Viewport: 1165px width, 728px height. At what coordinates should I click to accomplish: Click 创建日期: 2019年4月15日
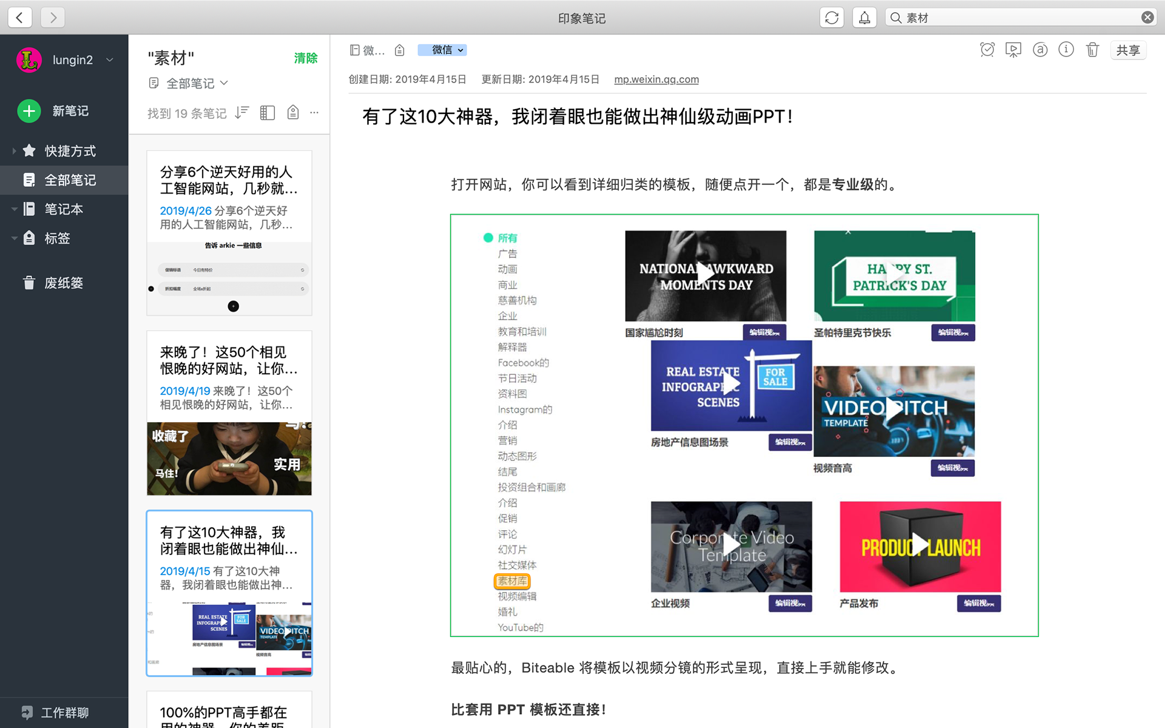pos(407,79)
